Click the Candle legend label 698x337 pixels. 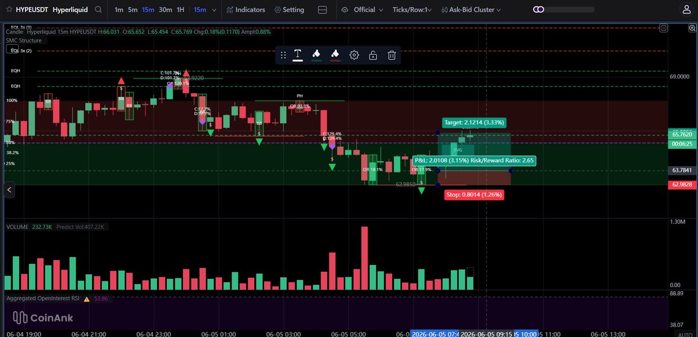[15, 32]
